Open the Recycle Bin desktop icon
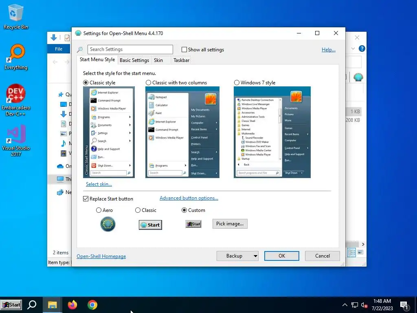Viewport: 417px width, 313px height. click(16, 17)
